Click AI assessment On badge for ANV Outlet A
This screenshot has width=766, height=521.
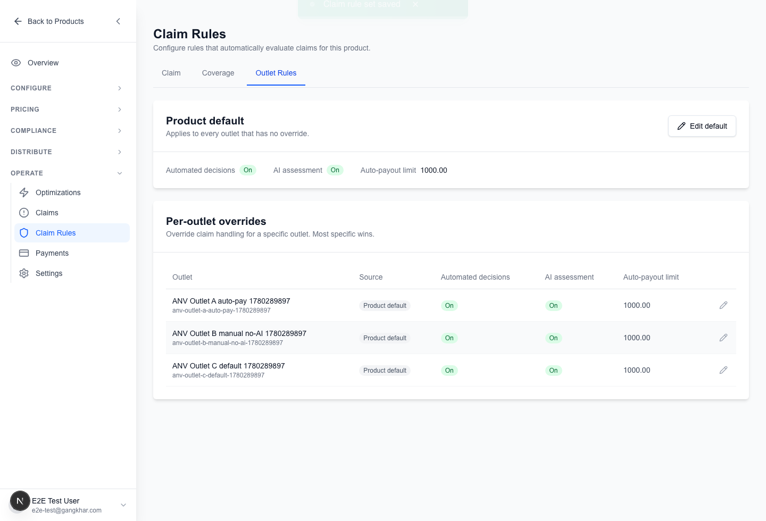554,306
